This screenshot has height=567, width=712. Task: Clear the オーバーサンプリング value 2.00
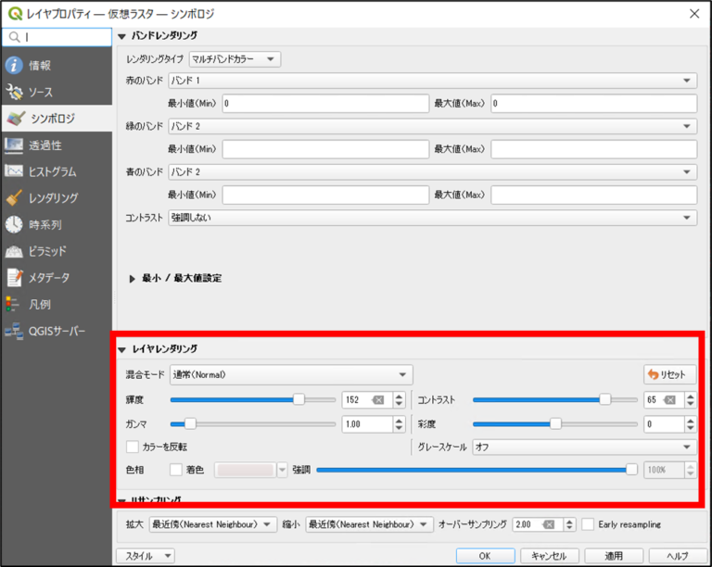pyautogui.click(x=549, y=524)
